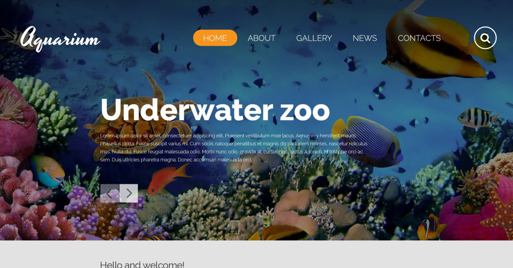This screenshot has width=513, height=268.
Task: Go to the CONTACTS page
Action: 419,38
